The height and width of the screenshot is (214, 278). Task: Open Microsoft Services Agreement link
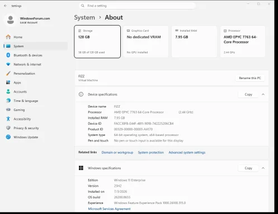[x=109, y=209]
